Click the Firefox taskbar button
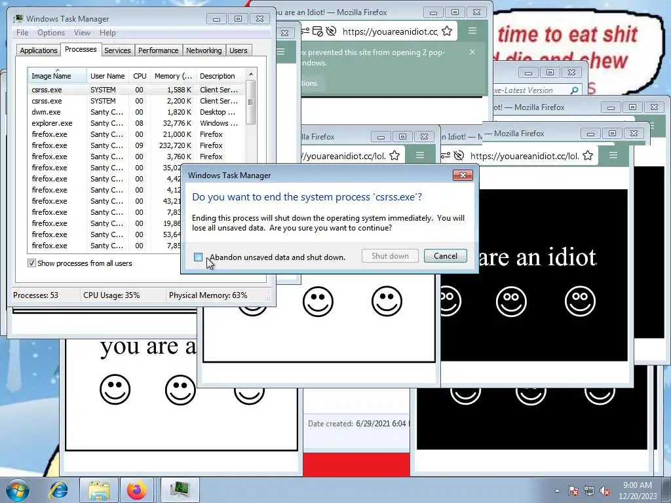The image size is (671, 503). pos(136,490)
